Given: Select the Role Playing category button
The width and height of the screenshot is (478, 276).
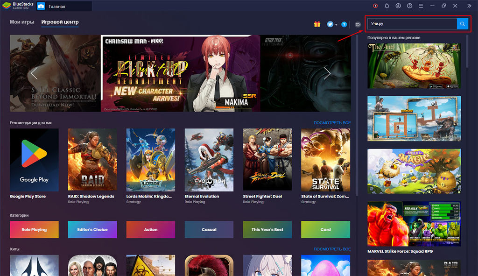Looking at the screenshot, I should click(34, 229).
